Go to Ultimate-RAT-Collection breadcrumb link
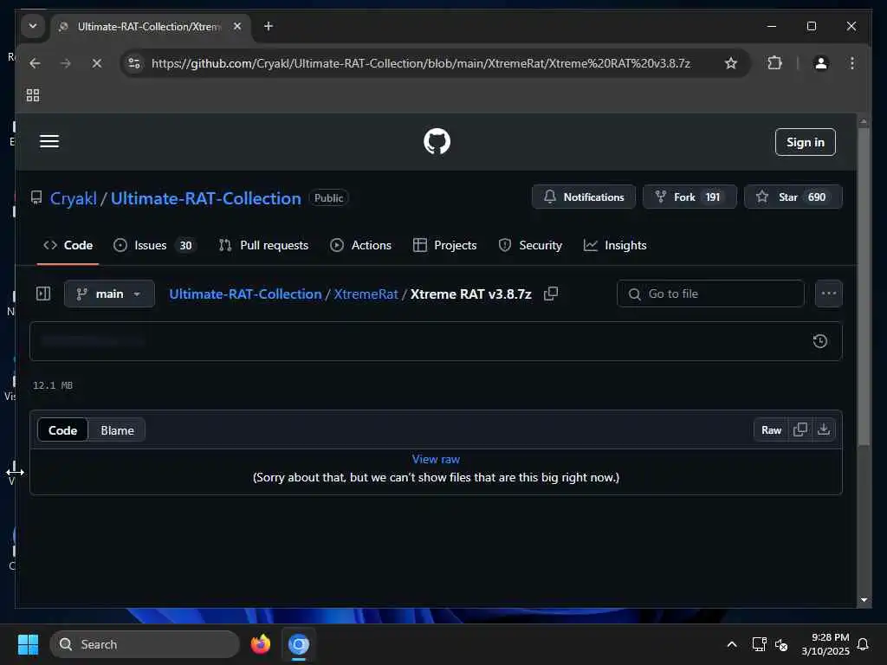The height and width of the screenshot is (665, 887). 245,294
